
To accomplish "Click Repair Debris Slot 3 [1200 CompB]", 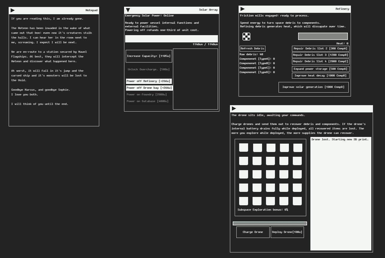I will point(320,55).
